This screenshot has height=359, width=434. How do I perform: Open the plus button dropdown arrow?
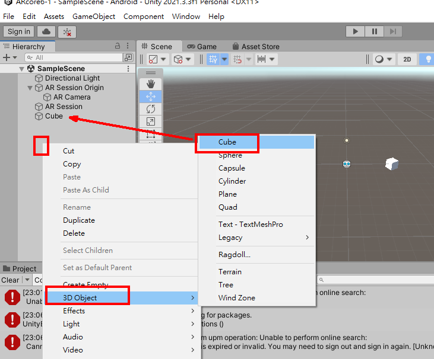click(15, 57)
